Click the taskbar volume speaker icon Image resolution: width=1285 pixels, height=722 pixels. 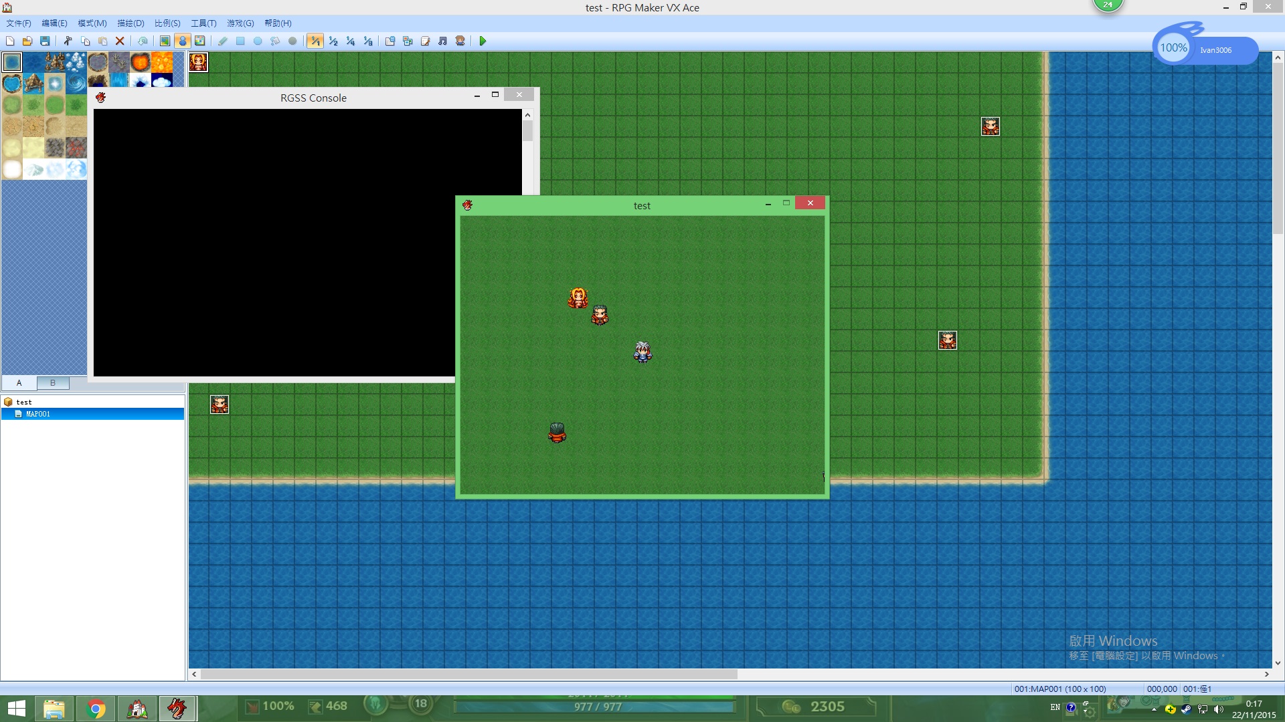point(1218,709)
